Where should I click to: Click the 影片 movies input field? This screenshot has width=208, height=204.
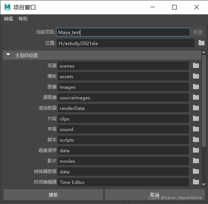tap(123, 161)
